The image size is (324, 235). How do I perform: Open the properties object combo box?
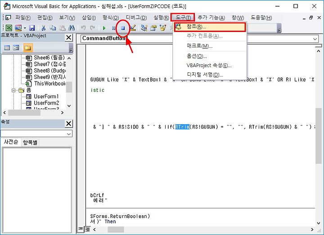click(x=36, y=134)
